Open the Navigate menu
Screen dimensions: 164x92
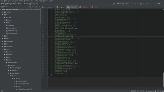pos(15,1)
